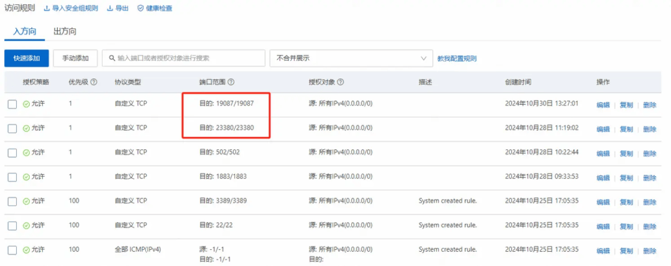
Task: Tick checkbox for port 22/22 rule
Action: pyautogui.click(x=12, y=226)
